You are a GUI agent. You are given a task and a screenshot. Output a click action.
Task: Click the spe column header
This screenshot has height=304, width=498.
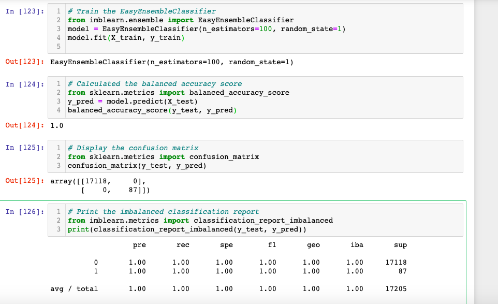[x=226, y=245]
